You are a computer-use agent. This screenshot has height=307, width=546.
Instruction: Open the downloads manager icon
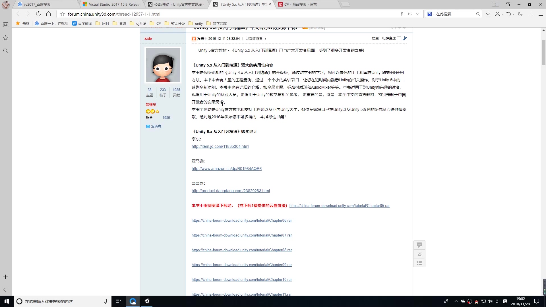pyautogui.click(x=488, y=14)
